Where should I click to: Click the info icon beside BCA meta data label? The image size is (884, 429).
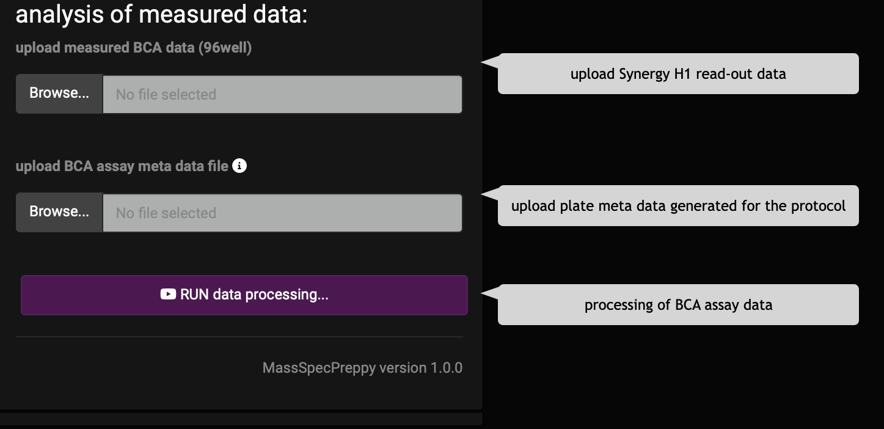point(239,166)
